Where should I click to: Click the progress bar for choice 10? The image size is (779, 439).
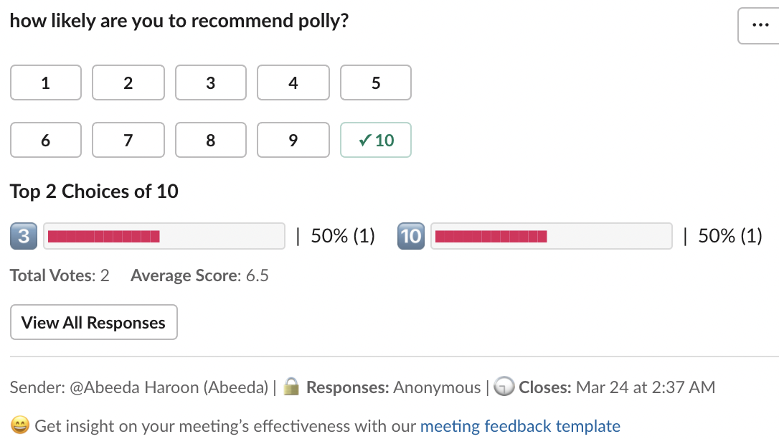tap(551, 235)
